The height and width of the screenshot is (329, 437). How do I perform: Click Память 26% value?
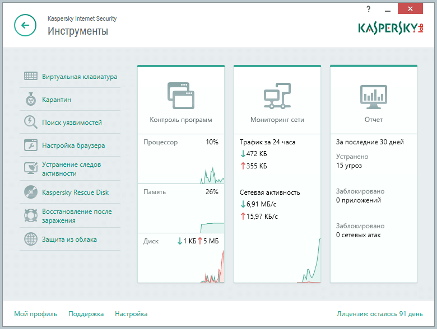pyautogui.click(x=212, y=192)
